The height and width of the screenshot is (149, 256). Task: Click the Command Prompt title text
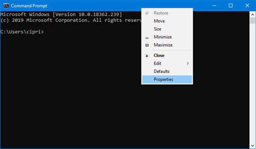pos(29,6)
